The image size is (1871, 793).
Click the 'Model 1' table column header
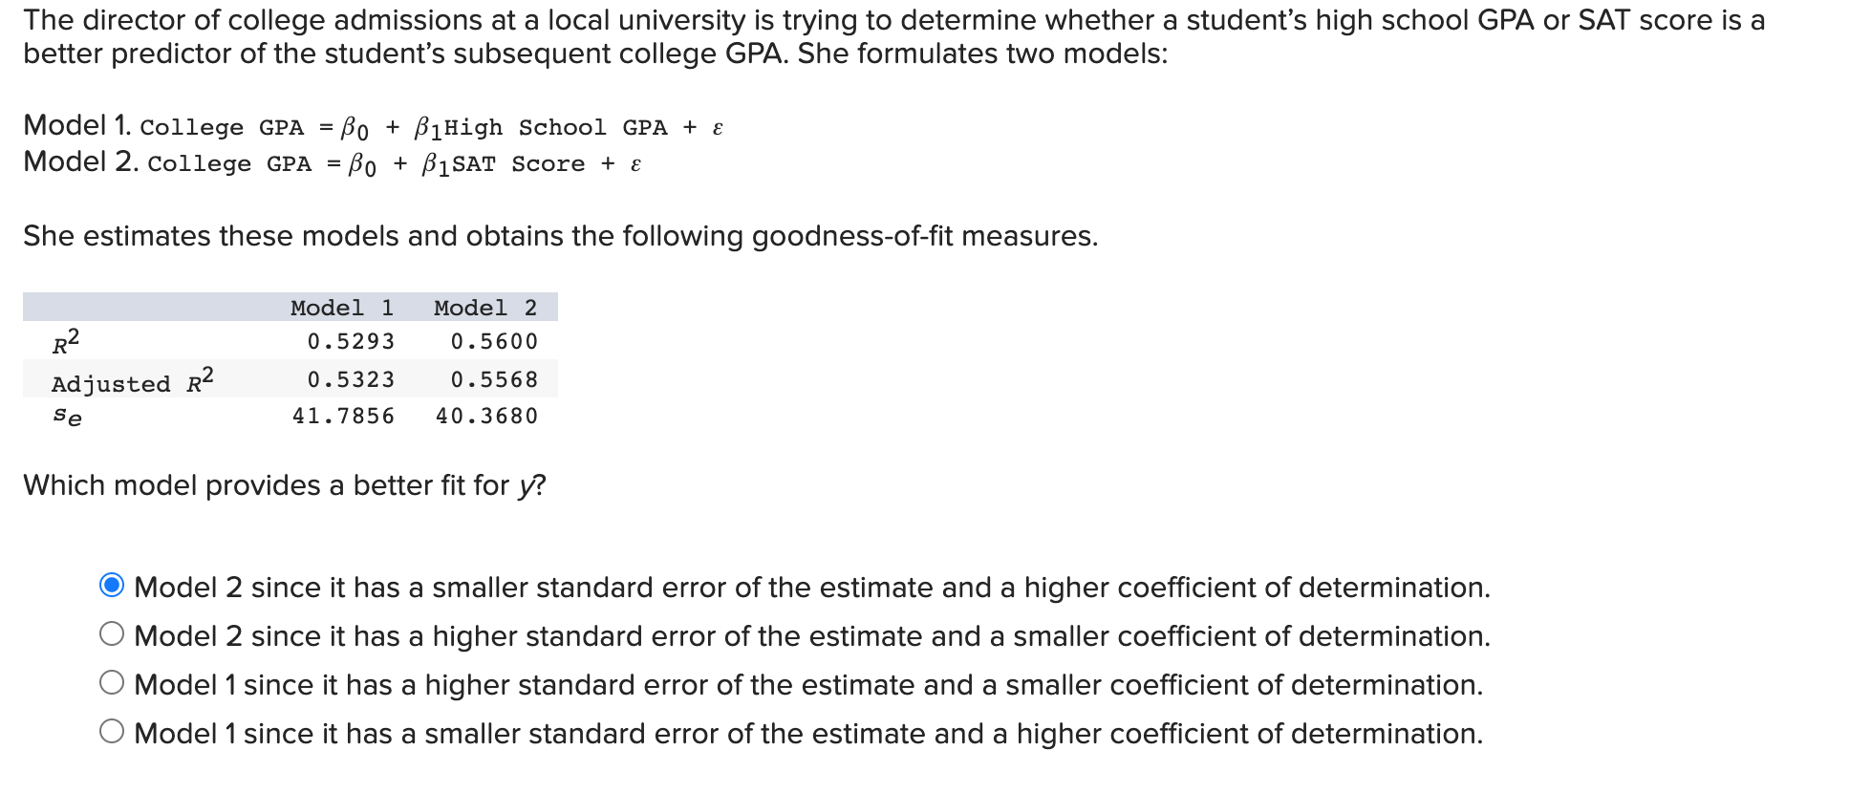(x=342, y=308)
